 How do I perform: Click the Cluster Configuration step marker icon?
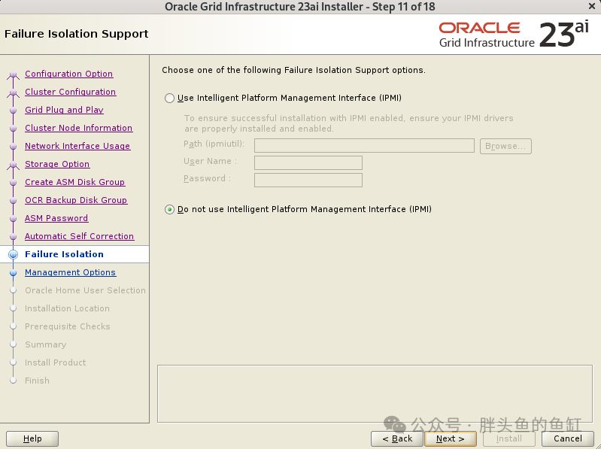click(13, 93)
